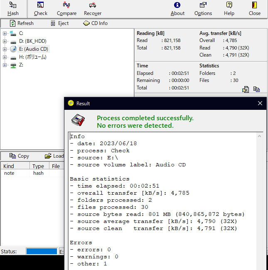
Task: Click the Hash toolbar icon
Action: click(13, 8)
